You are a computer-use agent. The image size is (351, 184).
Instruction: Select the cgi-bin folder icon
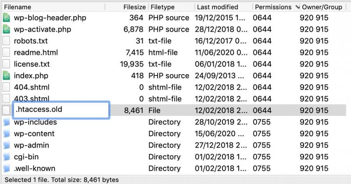click(6, 157)
